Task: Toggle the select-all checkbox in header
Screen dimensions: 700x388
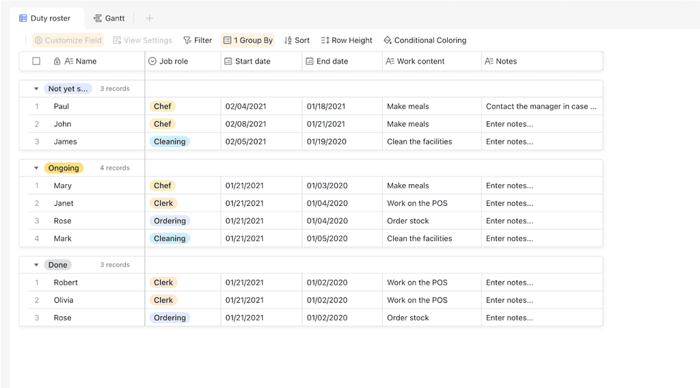Action: (36, 61)
